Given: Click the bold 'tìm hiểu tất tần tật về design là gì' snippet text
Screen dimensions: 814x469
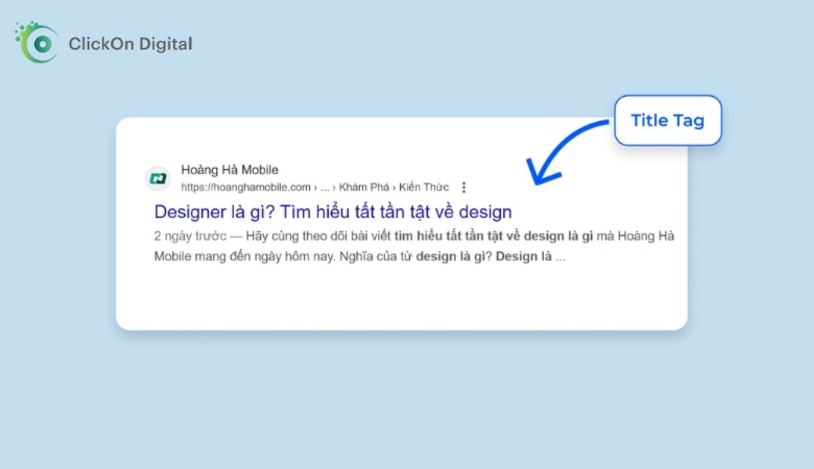Looking at the screenshot, I should (494, 236).
